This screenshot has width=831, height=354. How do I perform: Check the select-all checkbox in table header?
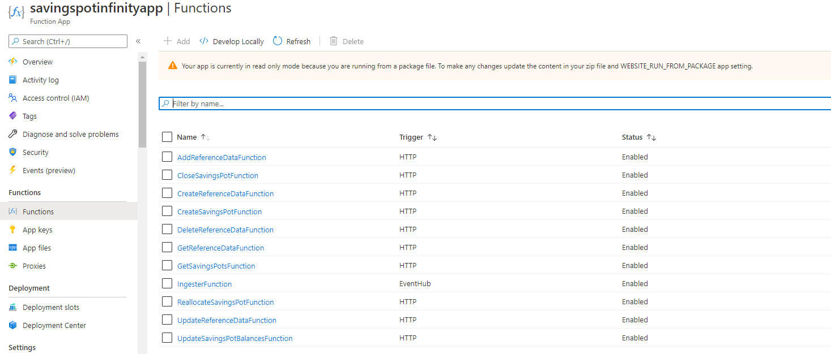coord(167,137)
